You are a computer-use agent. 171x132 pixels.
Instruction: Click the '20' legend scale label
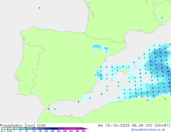tap(46, 131)
